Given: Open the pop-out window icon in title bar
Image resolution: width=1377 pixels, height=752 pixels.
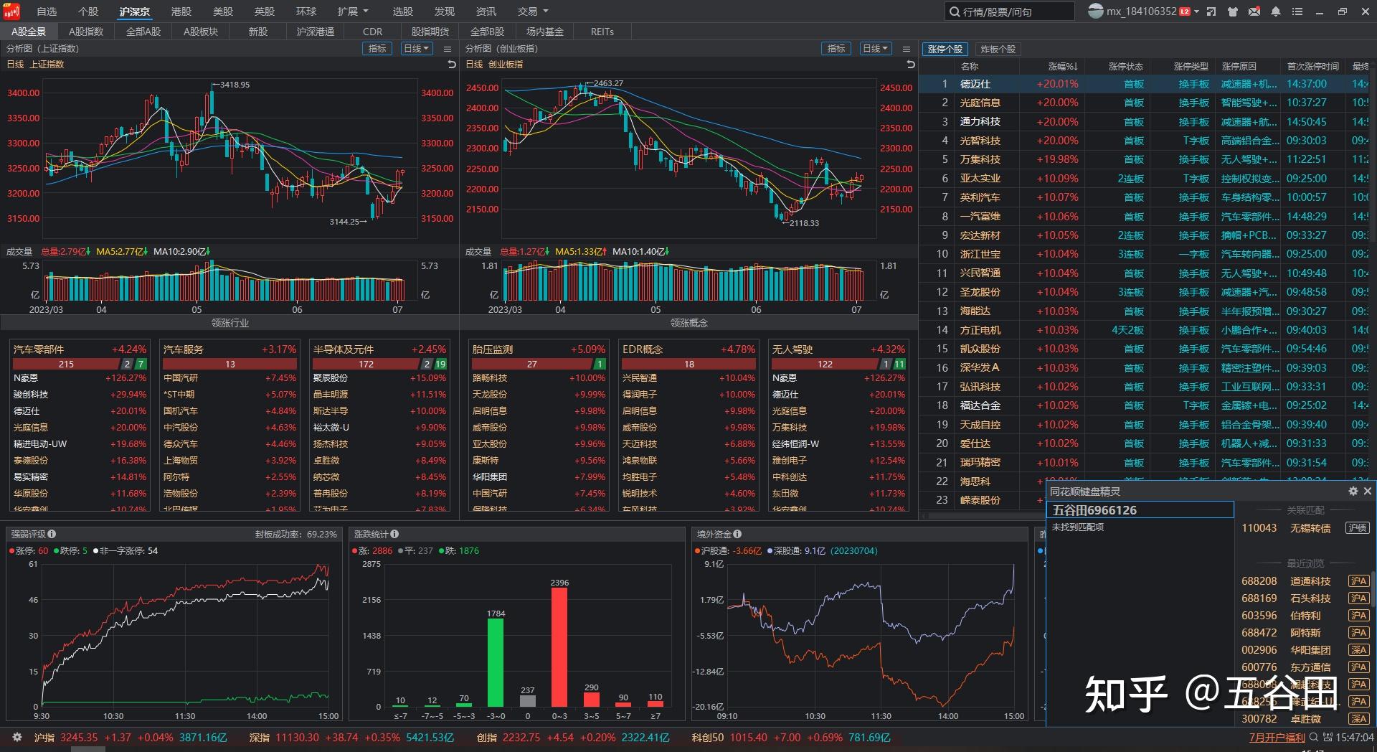Looking at the screenshot, I should tap(1211, 11).
